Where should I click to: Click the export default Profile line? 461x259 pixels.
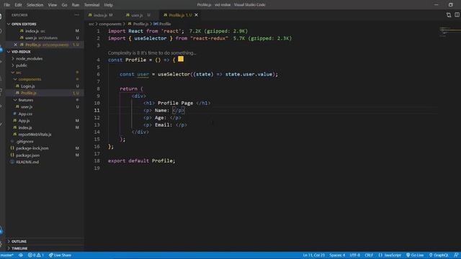[141, 161]
